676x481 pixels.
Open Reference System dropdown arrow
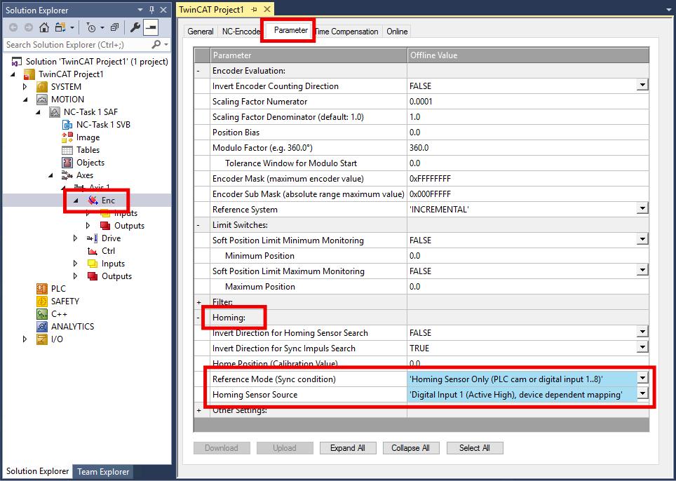coord(642,209)
